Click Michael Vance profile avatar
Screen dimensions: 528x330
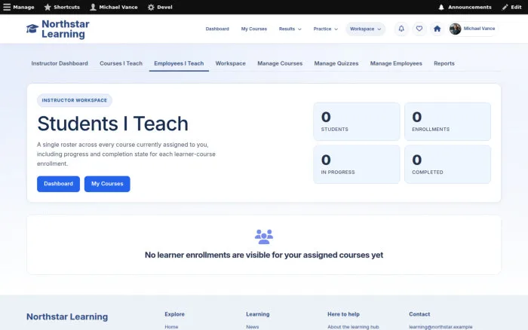[456, 29]
